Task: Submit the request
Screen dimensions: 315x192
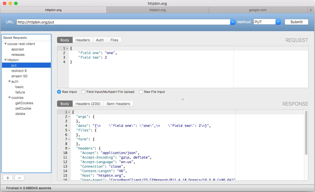Action: tap(296, 22)
